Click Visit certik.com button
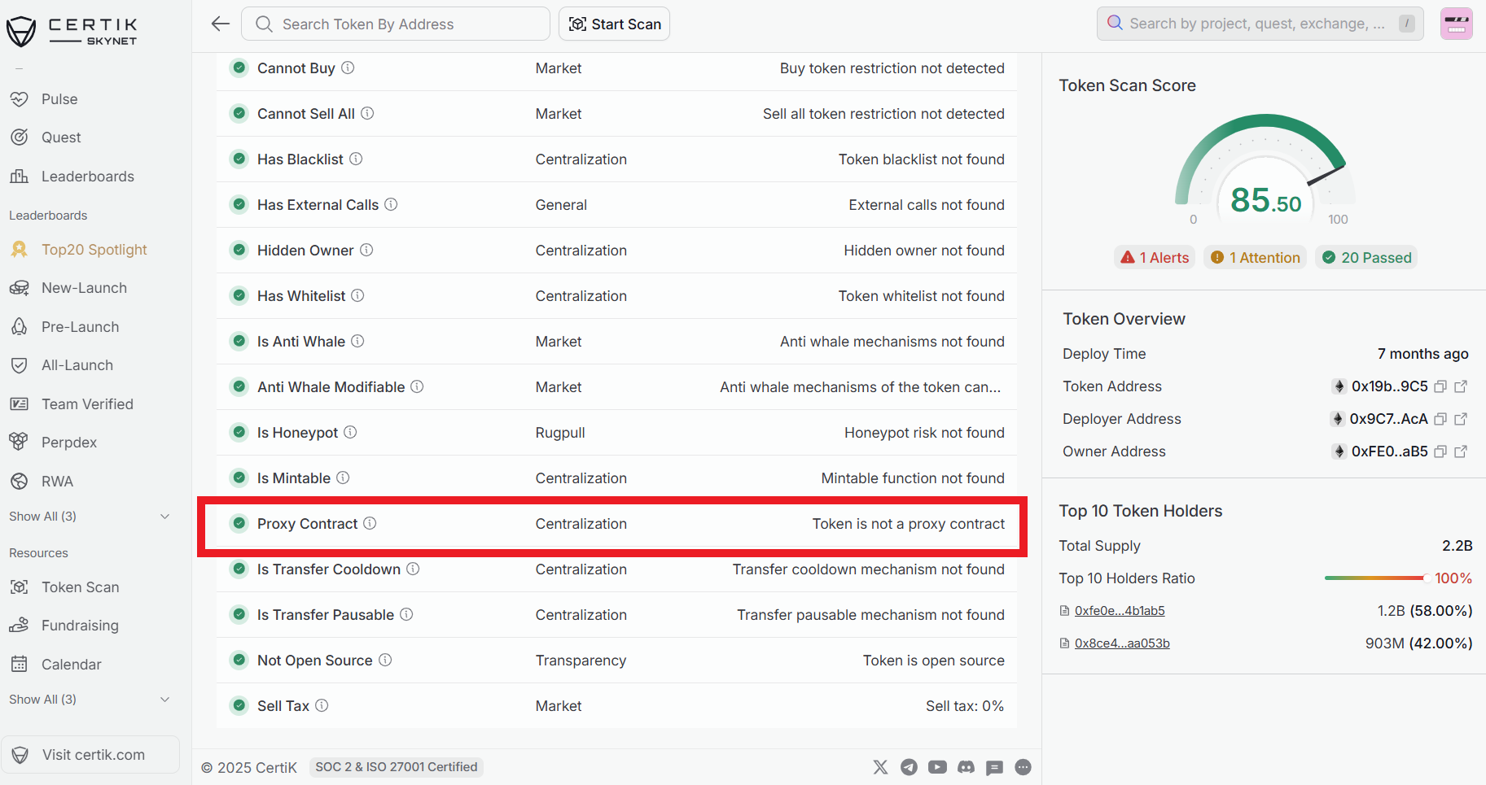The width and height of the screenshot is (1486, 785). click(90, 755)
